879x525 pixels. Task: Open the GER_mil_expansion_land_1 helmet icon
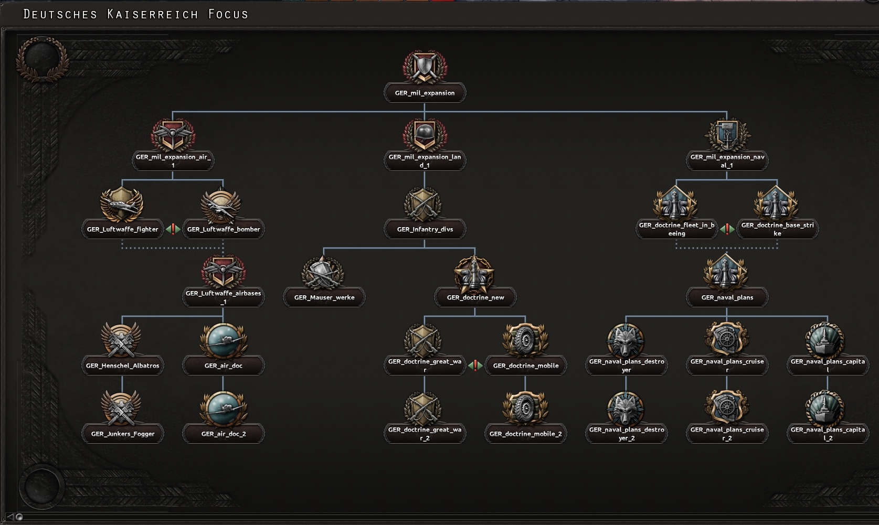(x=425, y=135)
